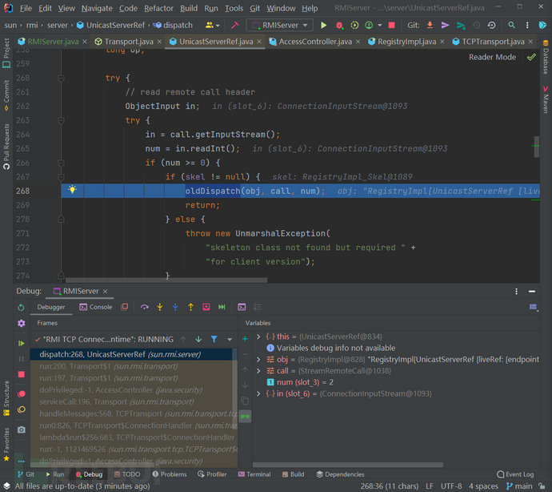
Task: Add new watch with plus icon
Action: (245, 339)
